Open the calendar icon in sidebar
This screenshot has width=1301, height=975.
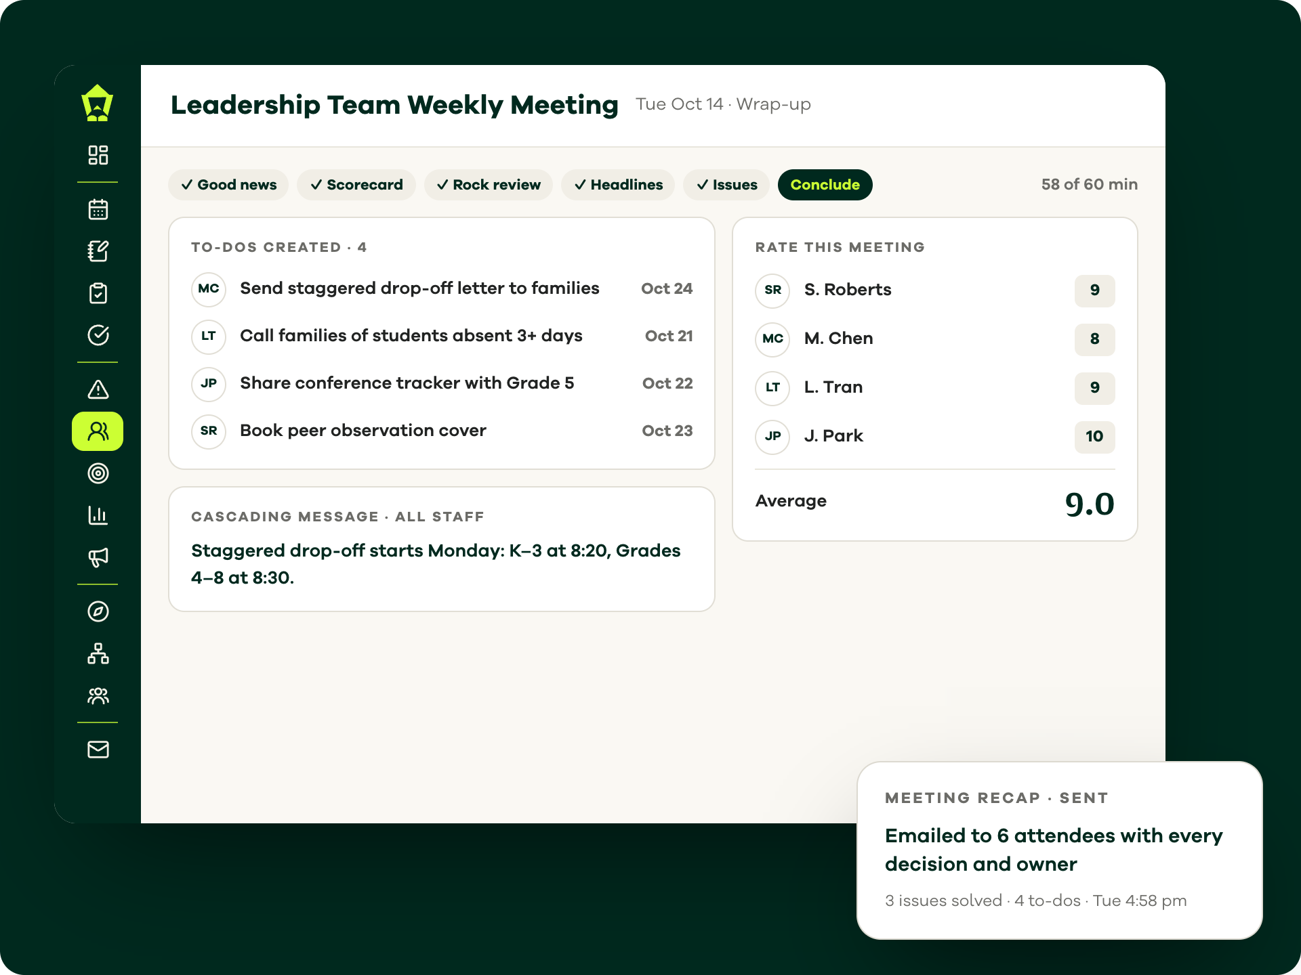pyautogui.click(x=98, y=209)
